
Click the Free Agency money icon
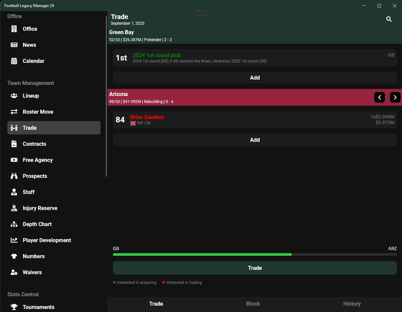pos(14,160)
